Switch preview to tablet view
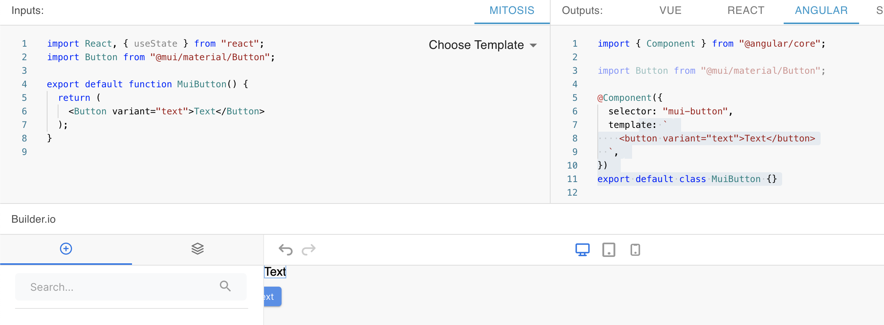 [609, 249]
